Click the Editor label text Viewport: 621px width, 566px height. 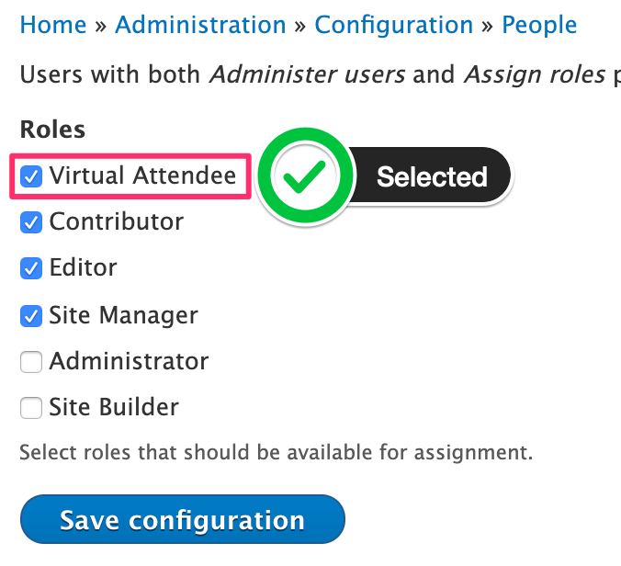pyautogui.click(x=84, y=268)
